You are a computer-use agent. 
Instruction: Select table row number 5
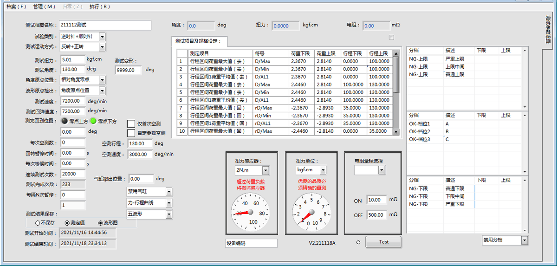tap(182, 92)
